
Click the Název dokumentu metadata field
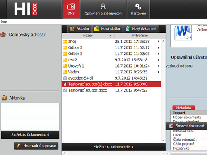[x=187, y=117]
